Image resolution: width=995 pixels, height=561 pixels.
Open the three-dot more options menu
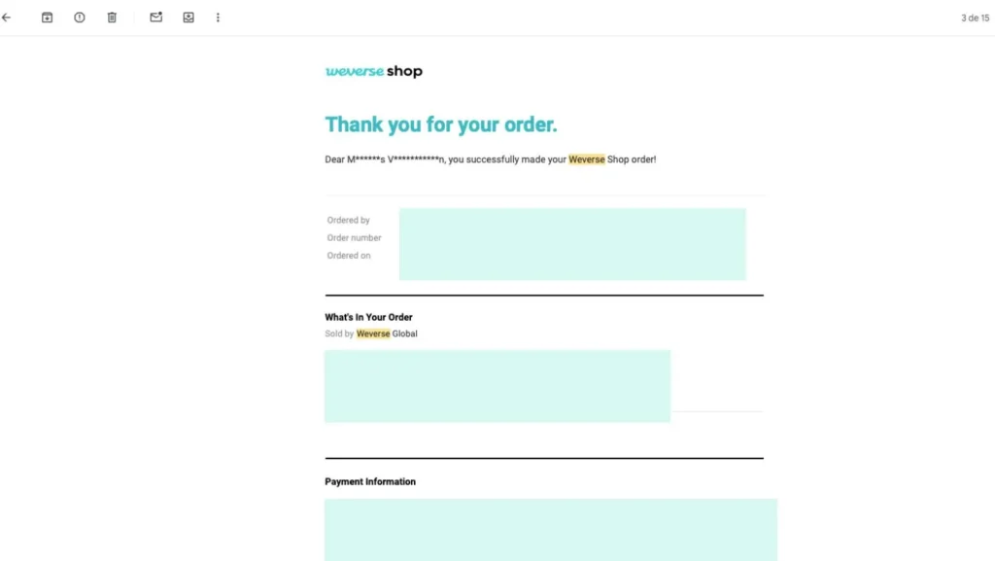(218, 18)
